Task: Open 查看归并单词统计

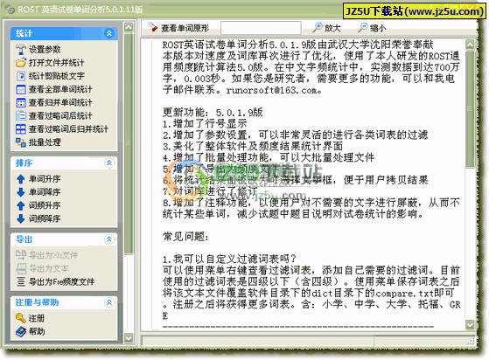Action: tap(60, 103)
